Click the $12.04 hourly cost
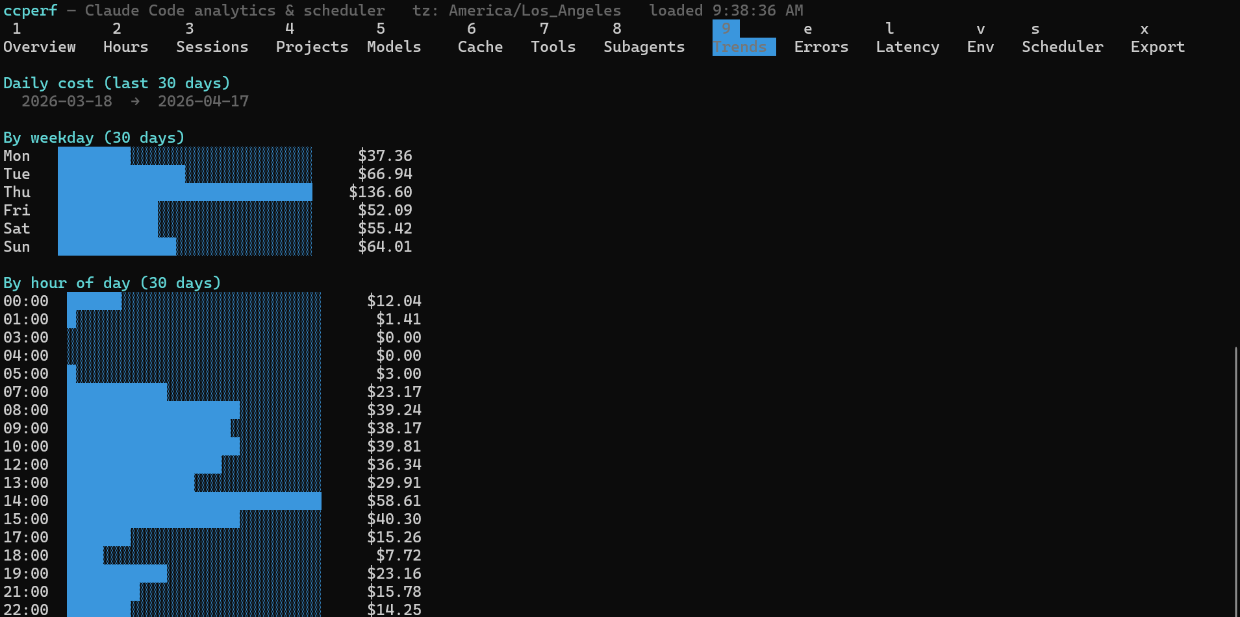 394,301
